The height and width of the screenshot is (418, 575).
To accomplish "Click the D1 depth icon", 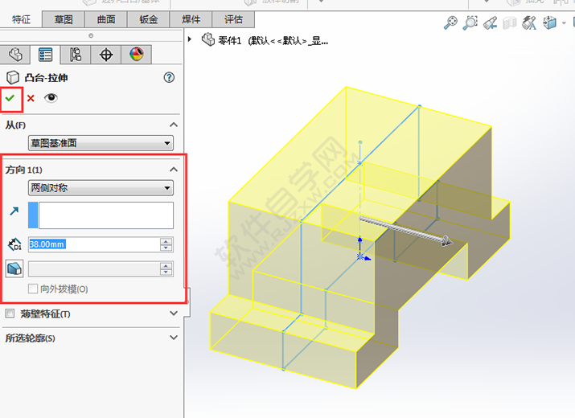I will 14,244.
